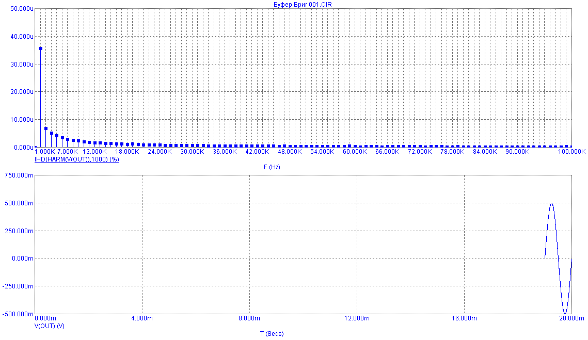588x340 pixels.
Task: Click the 78.000K frequency label
Action: (452, 152)
